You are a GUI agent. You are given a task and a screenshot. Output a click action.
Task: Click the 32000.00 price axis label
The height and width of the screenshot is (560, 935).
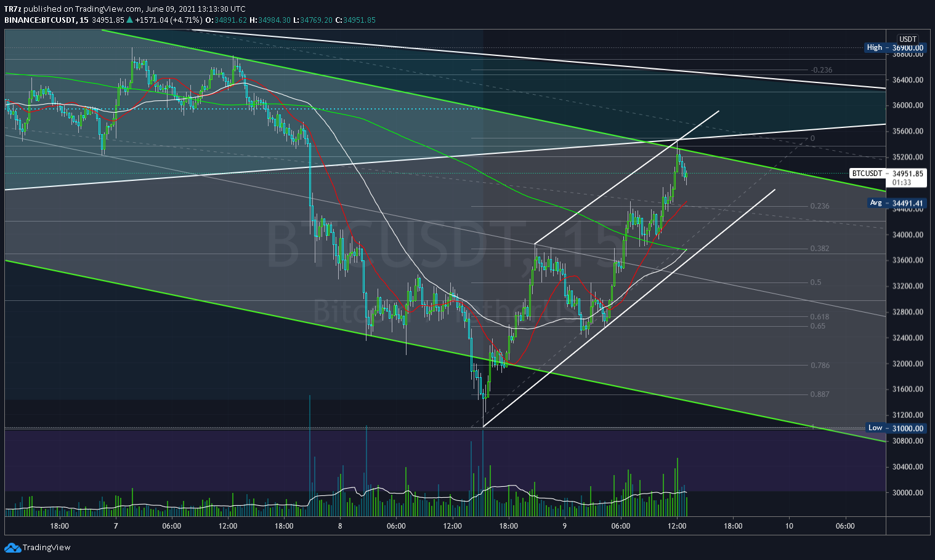tap(907, 364)
